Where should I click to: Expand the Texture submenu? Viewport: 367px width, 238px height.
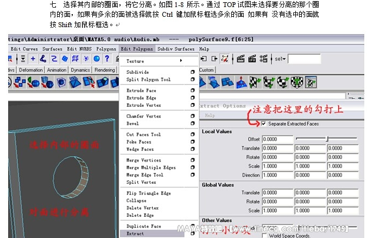coord(159,61)
